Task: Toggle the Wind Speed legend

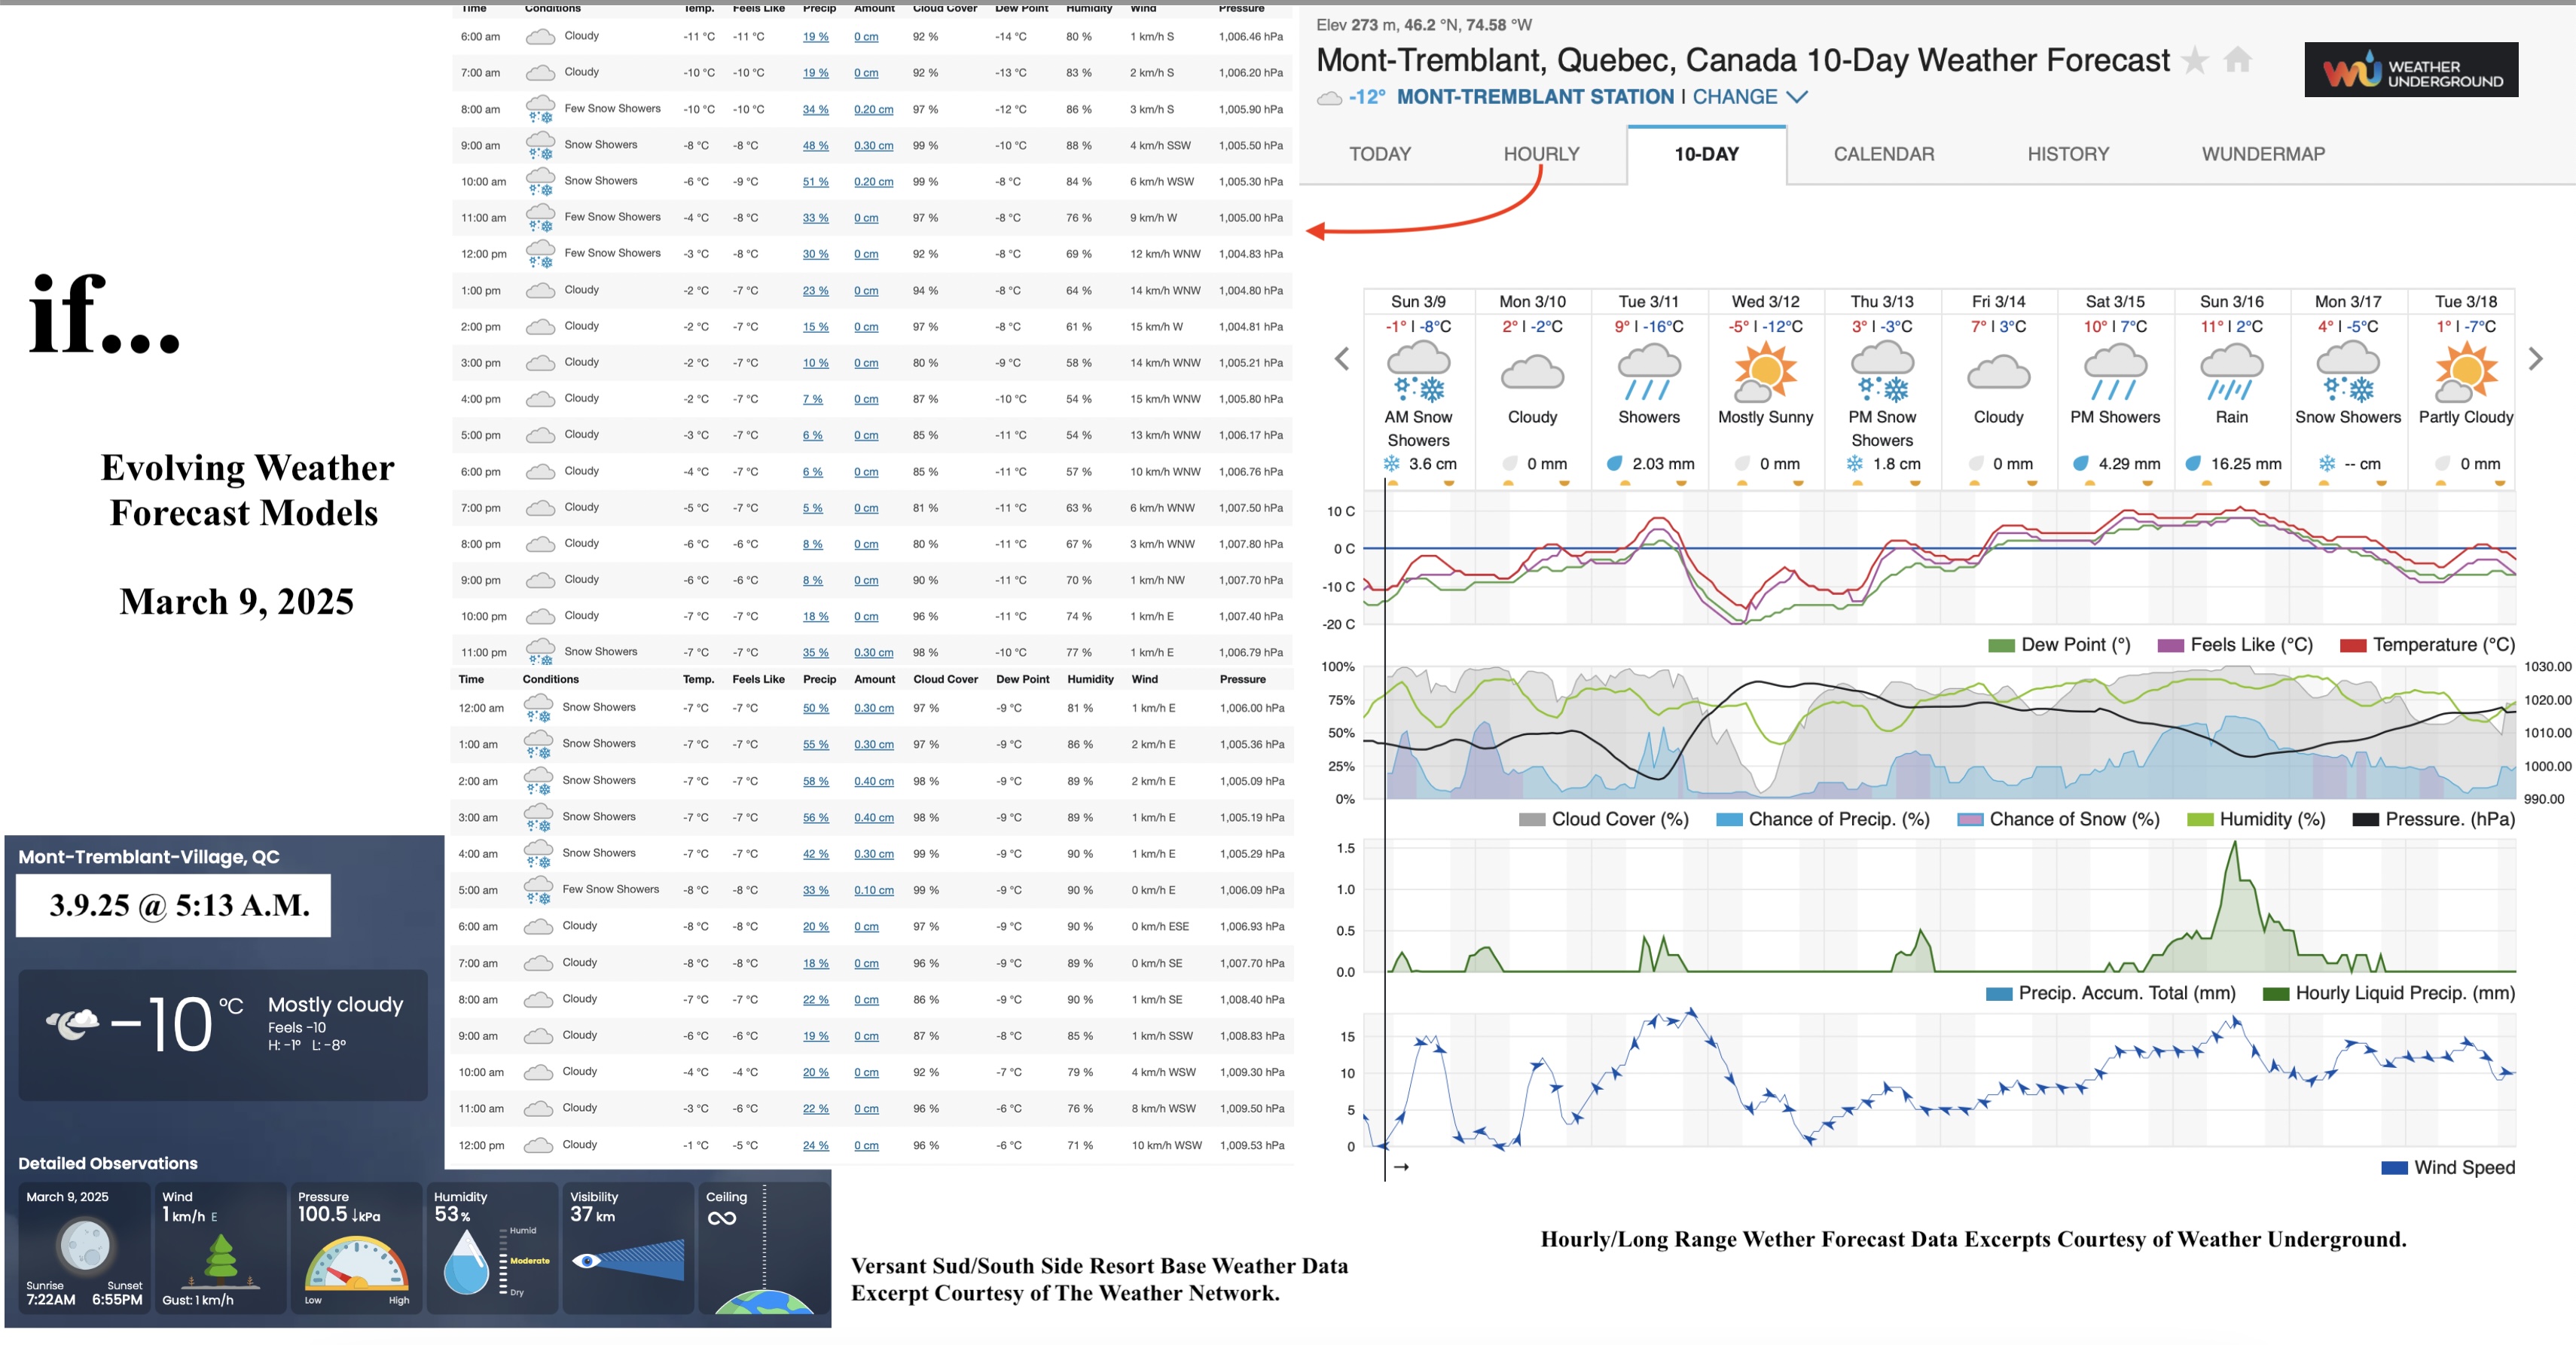Action: point(2448,1167)
